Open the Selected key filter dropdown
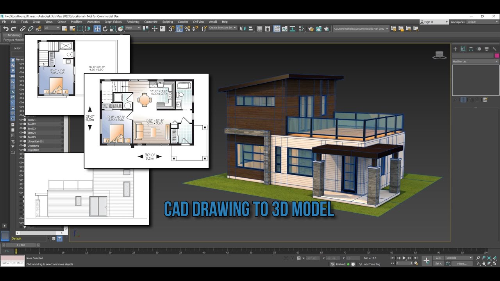The width and height of the screenshot is (500, 281). [459, 258]
